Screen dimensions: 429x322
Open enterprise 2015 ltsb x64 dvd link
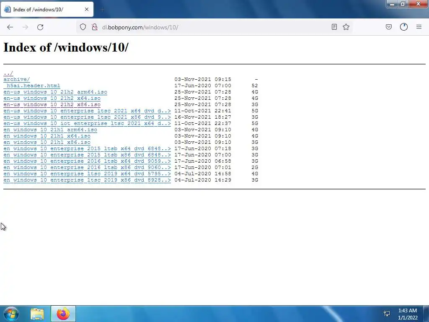pos(87,149)
